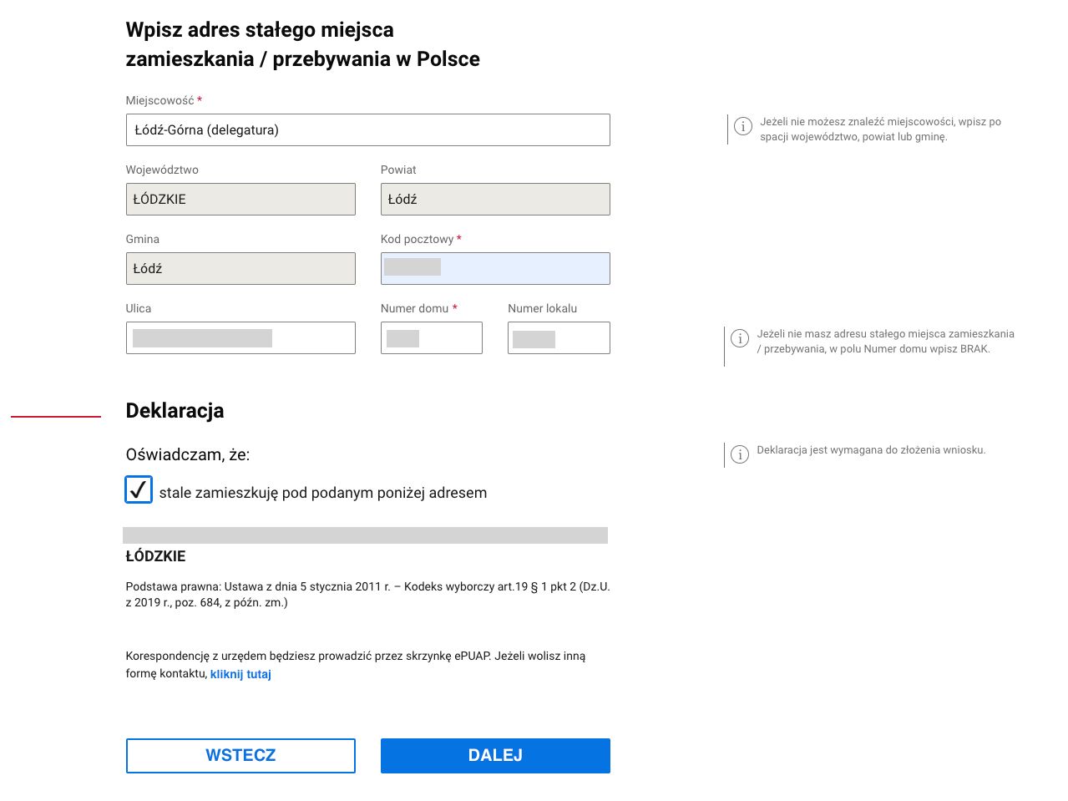This screenshot has width=1068, height=801.
Task: Proceed with the DALEJ button
Action: click(495, 756)
